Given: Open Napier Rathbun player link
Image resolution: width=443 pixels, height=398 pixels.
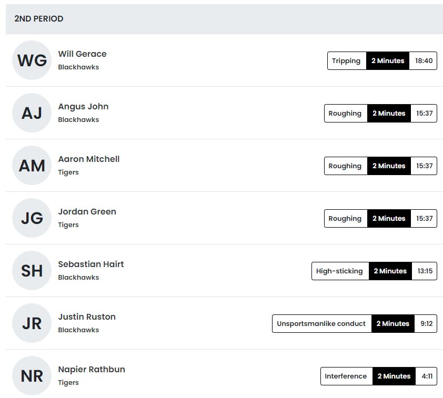Looking at the screenshot, I should click(92, 369).
